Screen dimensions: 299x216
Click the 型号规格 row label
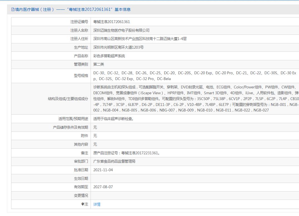[x=81, y=76]
